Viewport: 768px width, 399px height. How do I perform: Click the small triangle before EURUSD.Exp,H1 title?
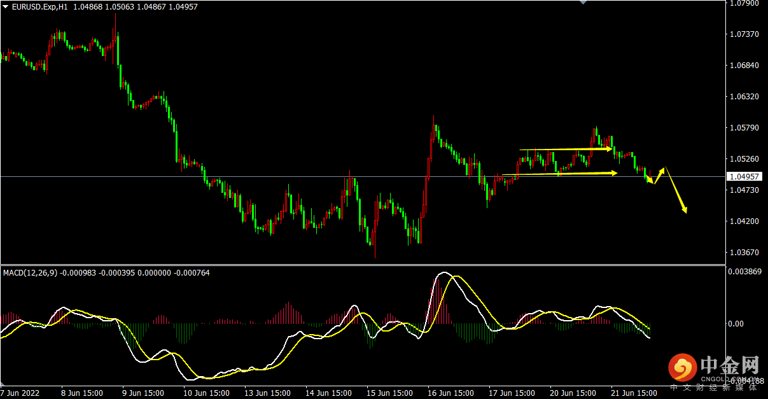[6, 7]
